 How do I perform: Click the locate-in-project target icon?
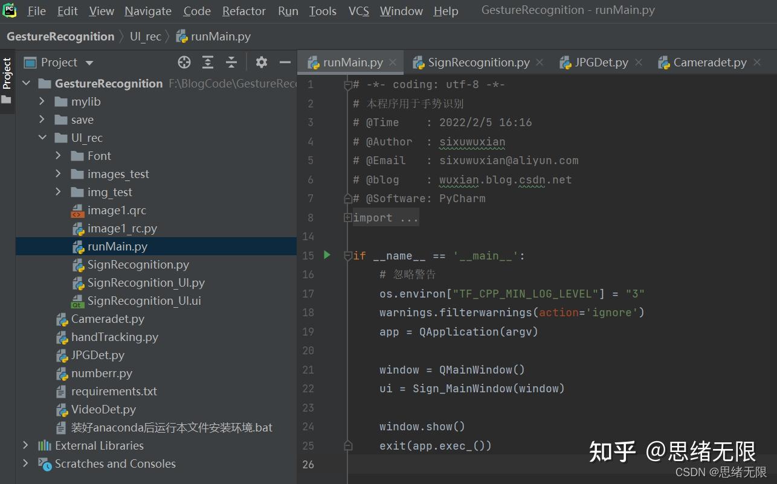(x=184, y=62)
